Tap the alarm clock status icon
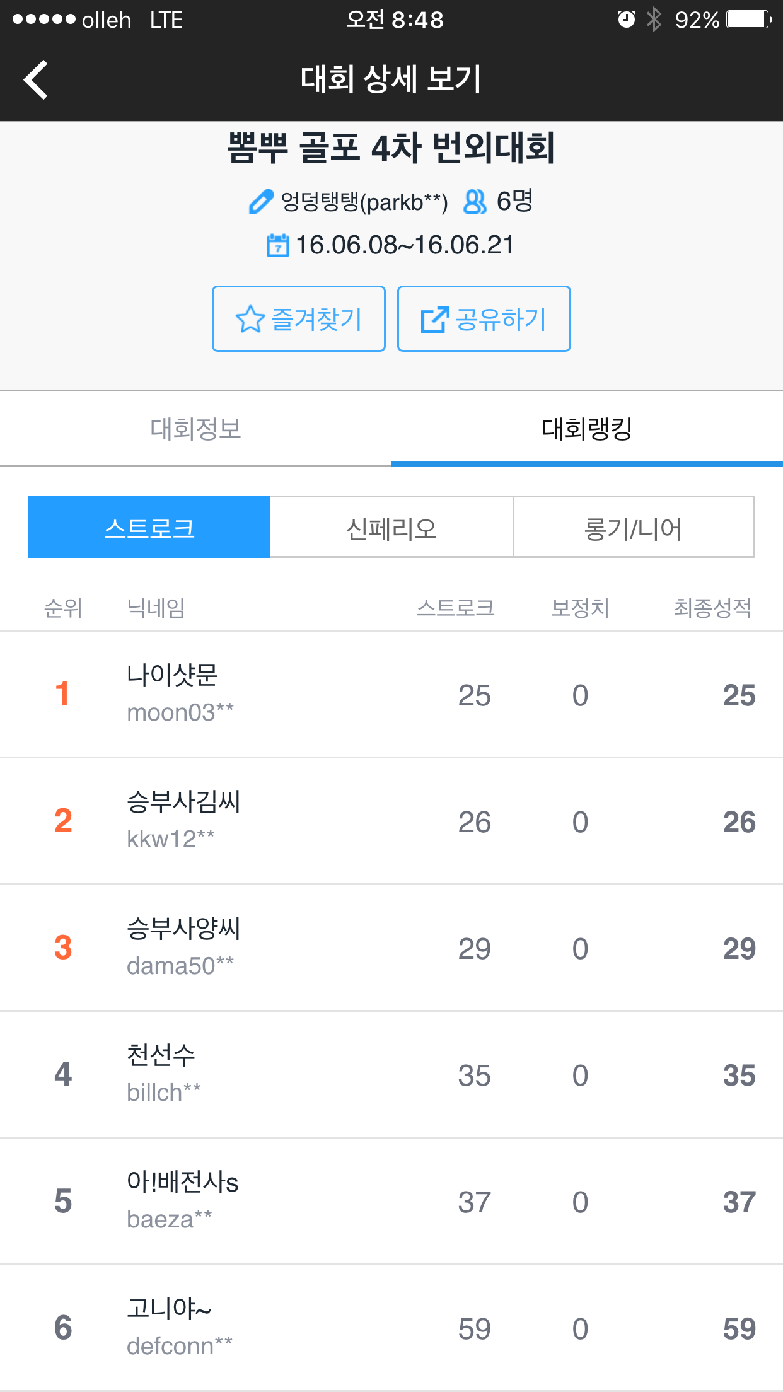The height and width of the screenshot is (1392, 783). tap(626, 20)
